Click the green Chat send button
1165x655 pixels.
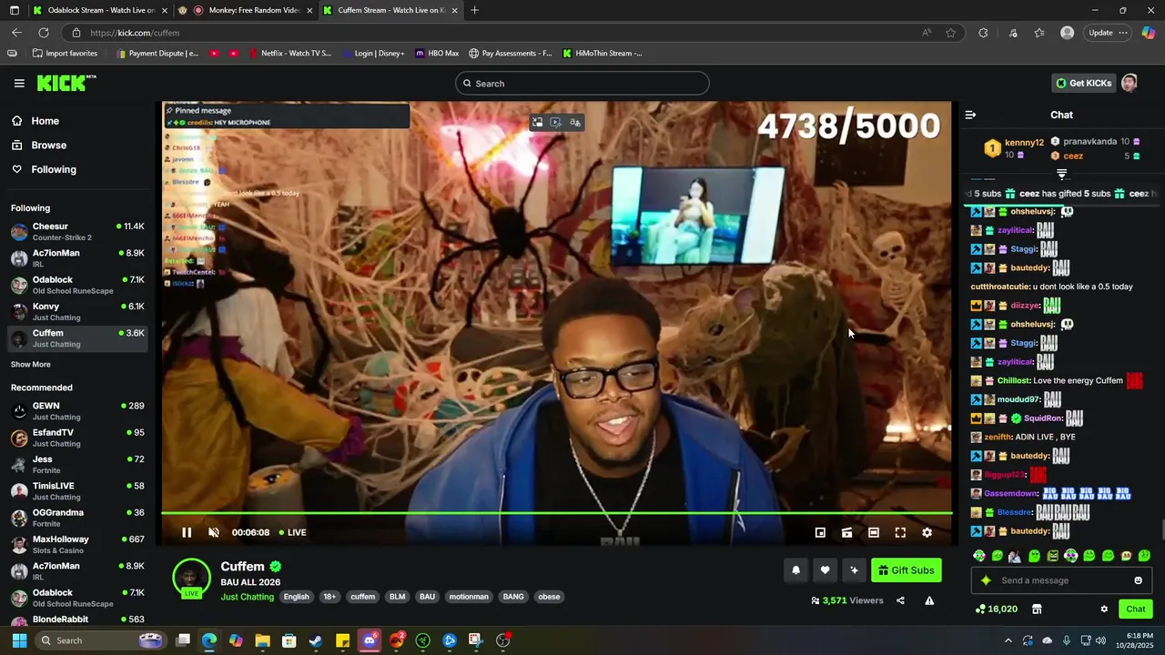[x=1136, y=609]
